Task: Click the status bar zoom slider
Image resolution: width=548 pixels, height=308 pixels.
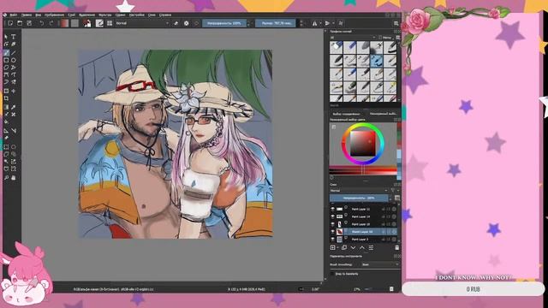Action: pos(368,289)
